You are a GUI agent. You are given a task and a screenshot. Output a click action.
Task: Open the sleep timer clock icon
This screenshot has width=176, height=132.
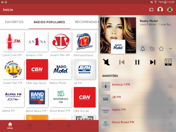[x=152, y=49]
